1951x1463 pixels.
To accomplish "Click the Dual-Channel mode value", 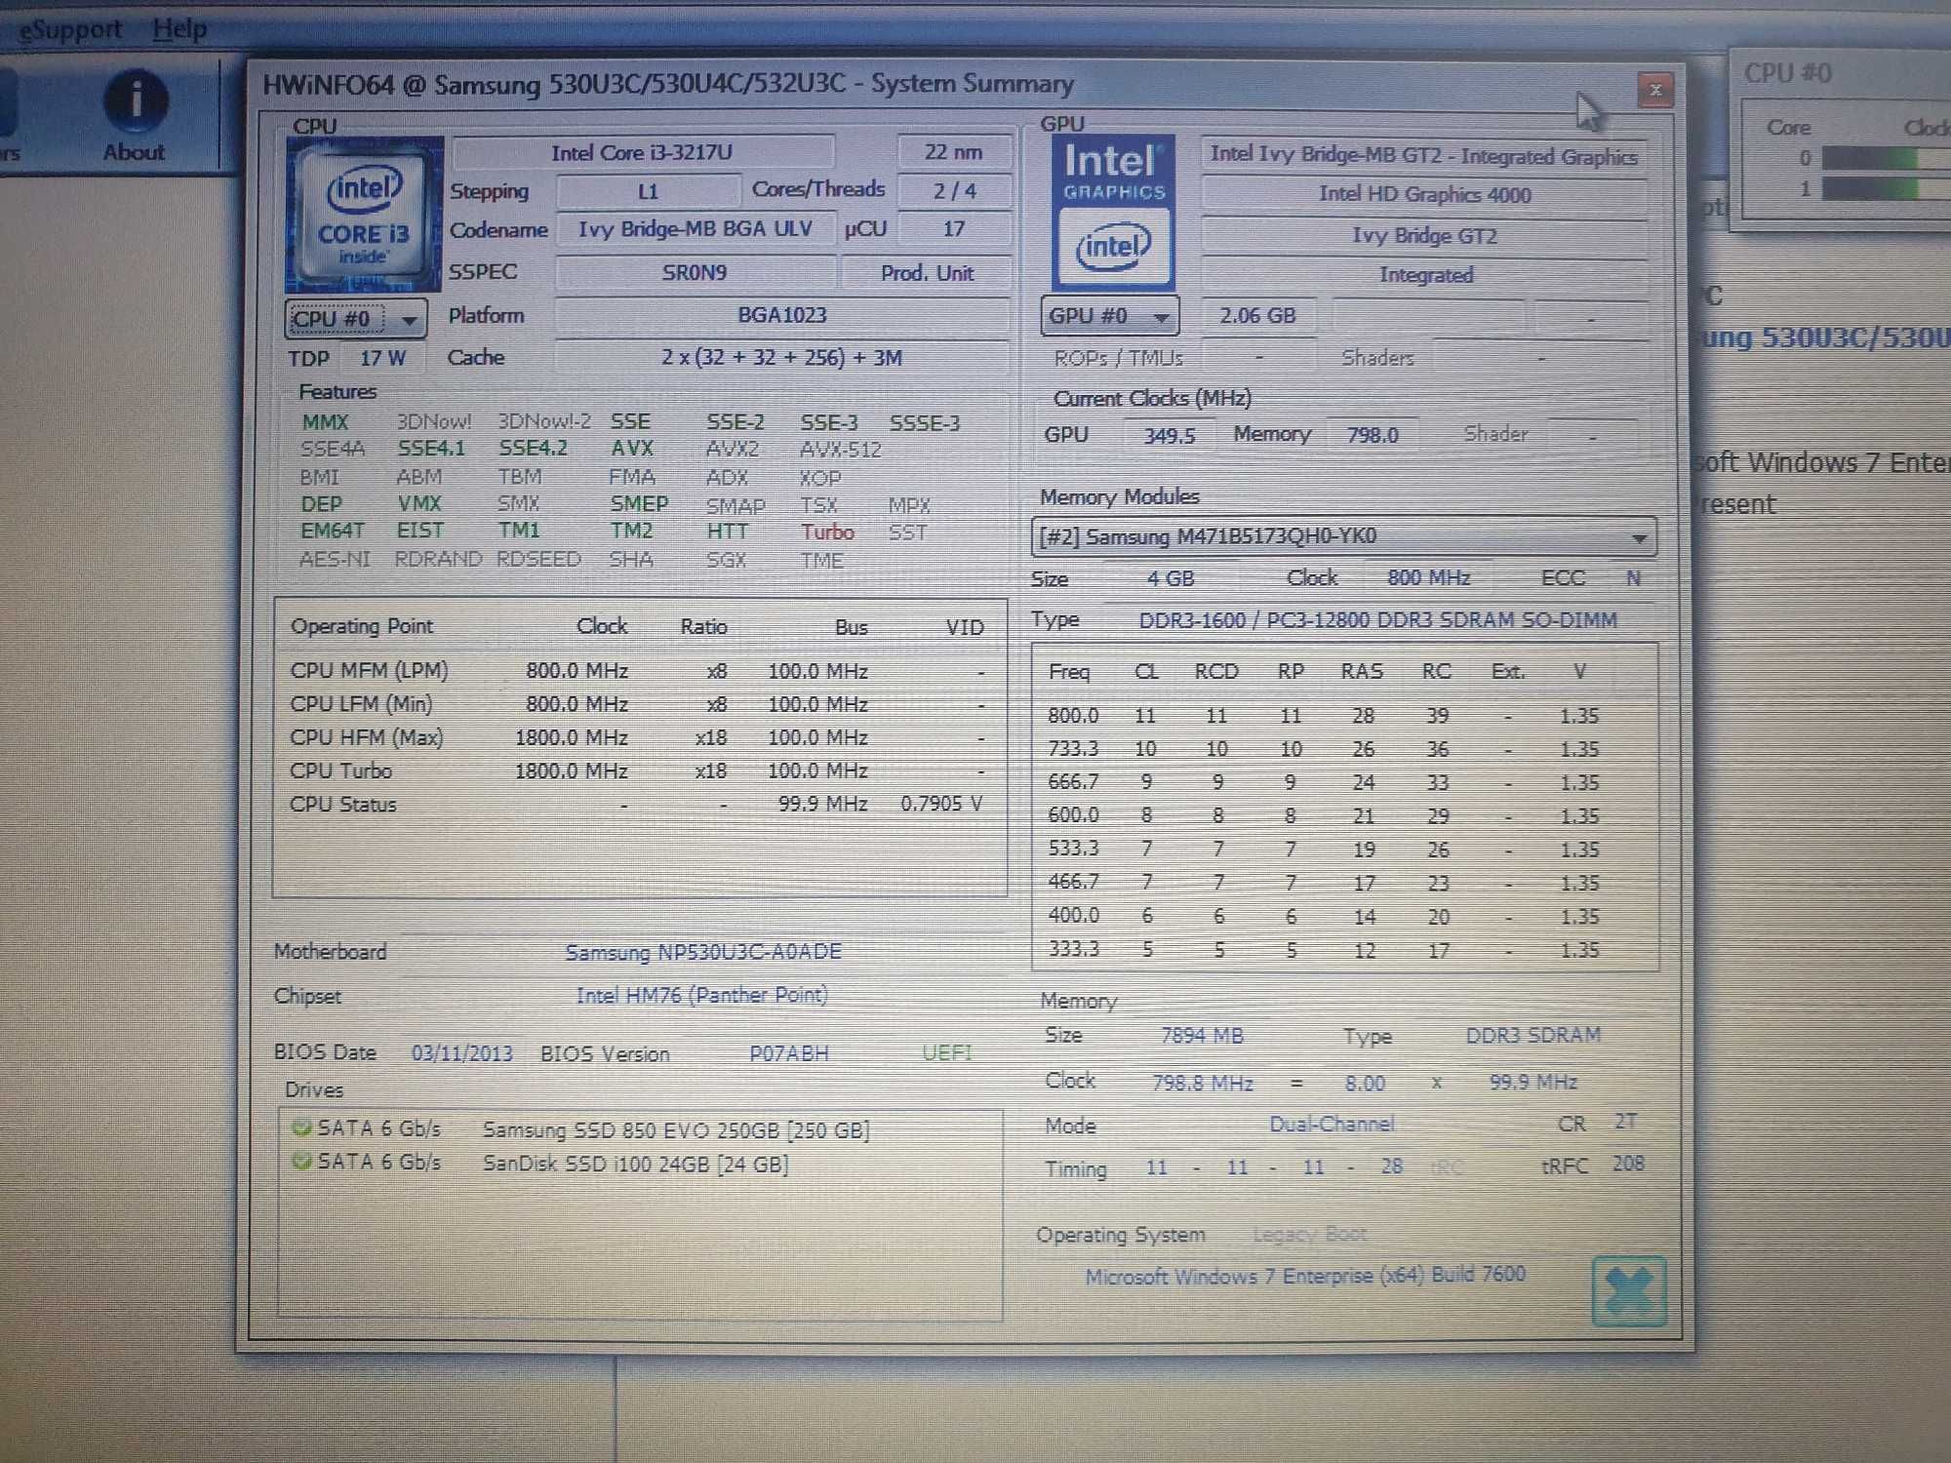I will (x=1332, y=1124).
